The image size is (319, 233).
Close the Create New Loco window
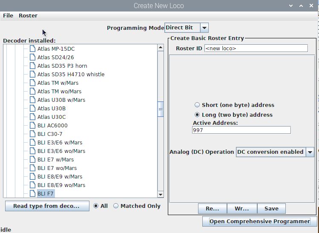[311, 6]
